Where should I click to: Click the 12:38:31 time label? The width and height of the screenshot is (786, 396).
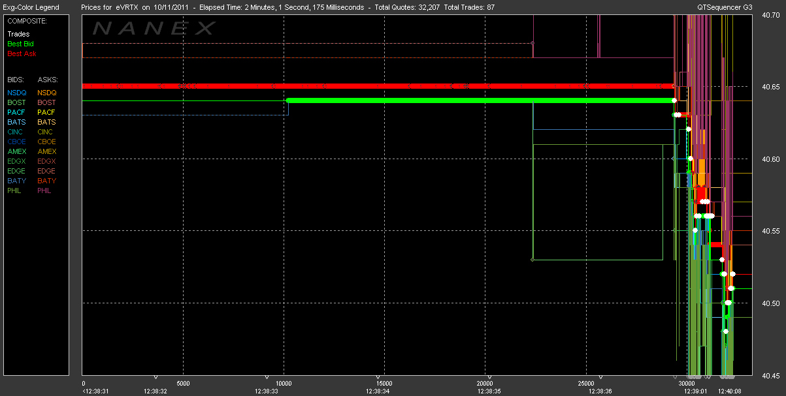95,391
